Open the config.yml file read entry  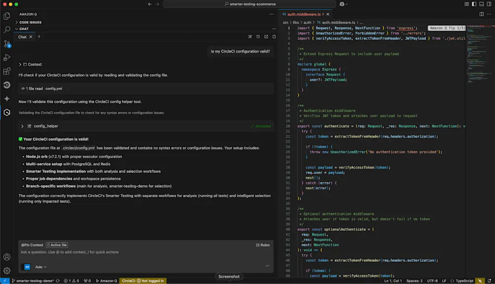click(x=54, y=89)
